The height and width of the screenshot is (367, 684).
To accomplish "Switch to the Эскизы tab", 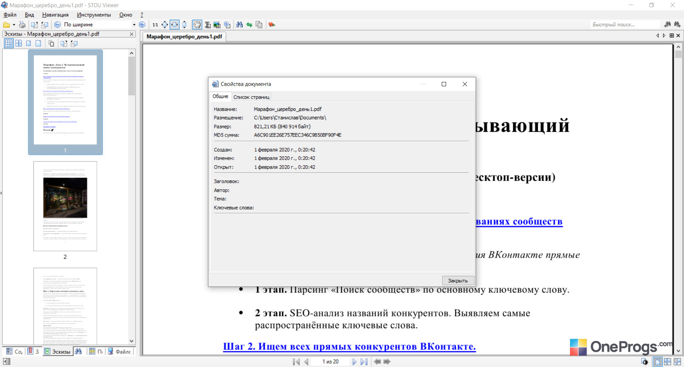I will 57,352.
